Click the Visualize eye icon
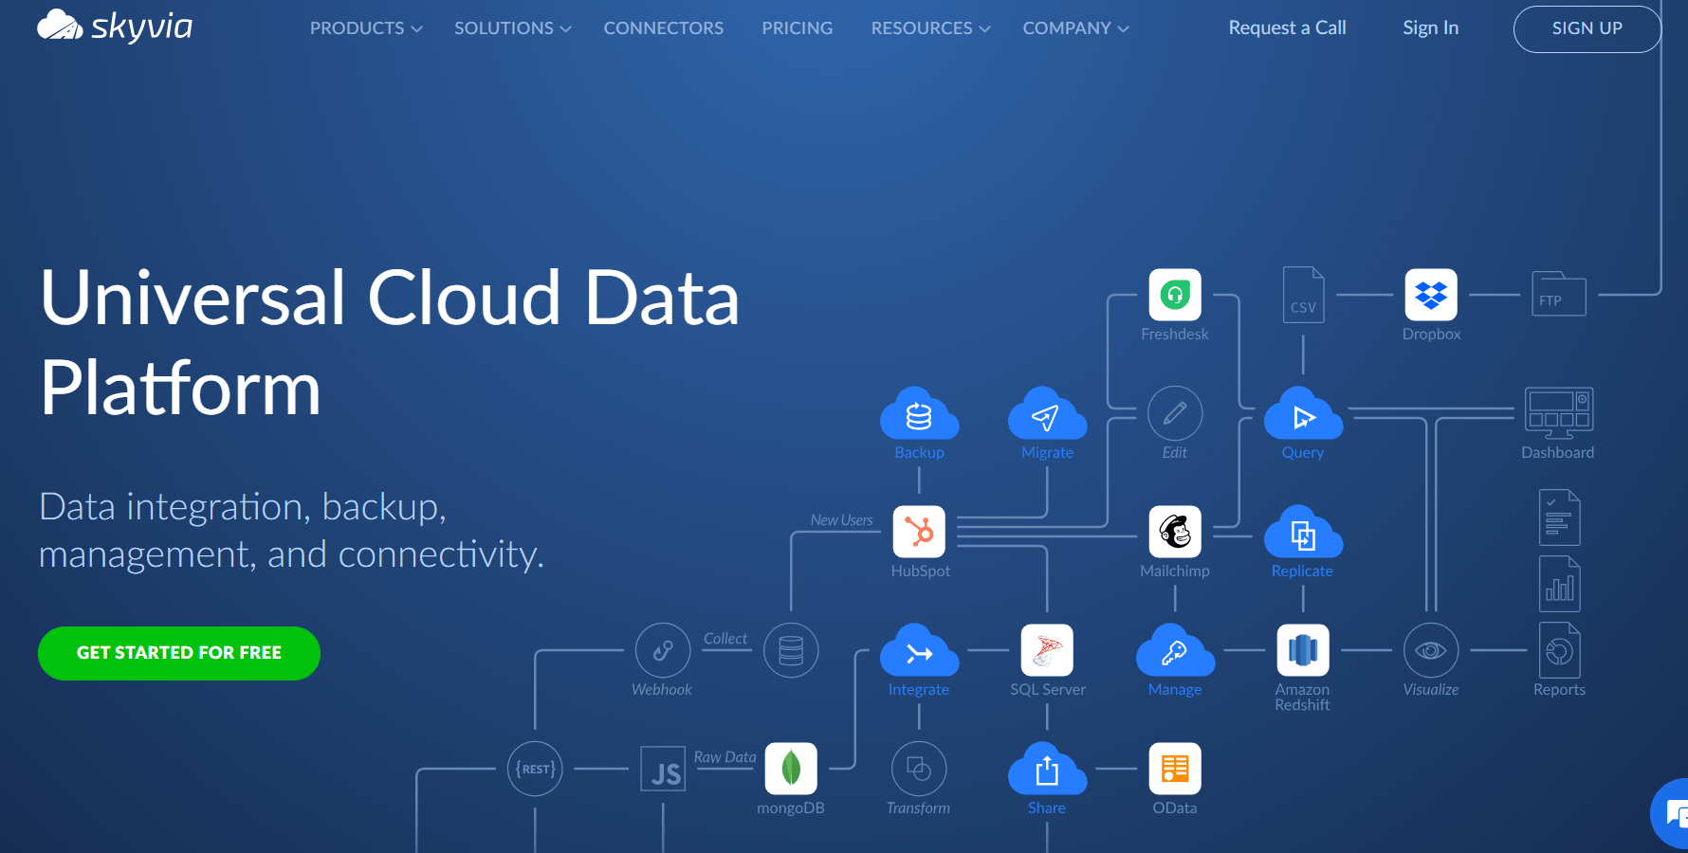Viewport: 1688px width, 853px height. pyautogui.click(x=1431, y=650)
